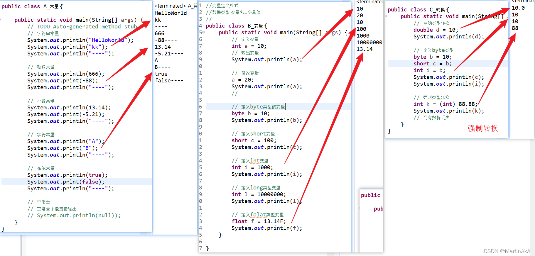Click the '// 定义int变量' comment
Image resolution: width=535 pixels, height=256 pixels.
coord(250,161)
